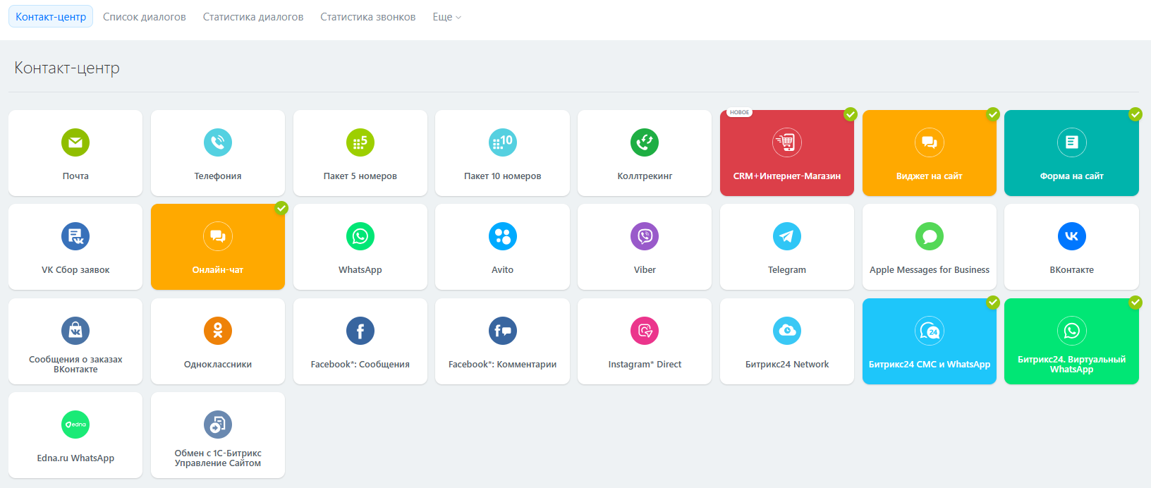Open the Форма на сайт form icon

tap(1072, 142)
